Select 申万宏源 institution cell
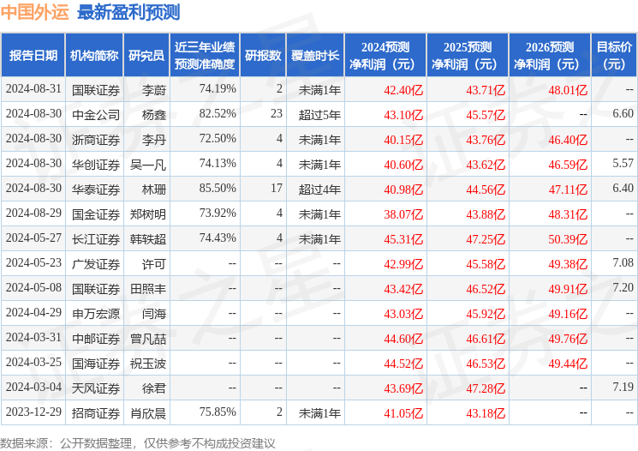638x451 pixels. pos(96,313)
